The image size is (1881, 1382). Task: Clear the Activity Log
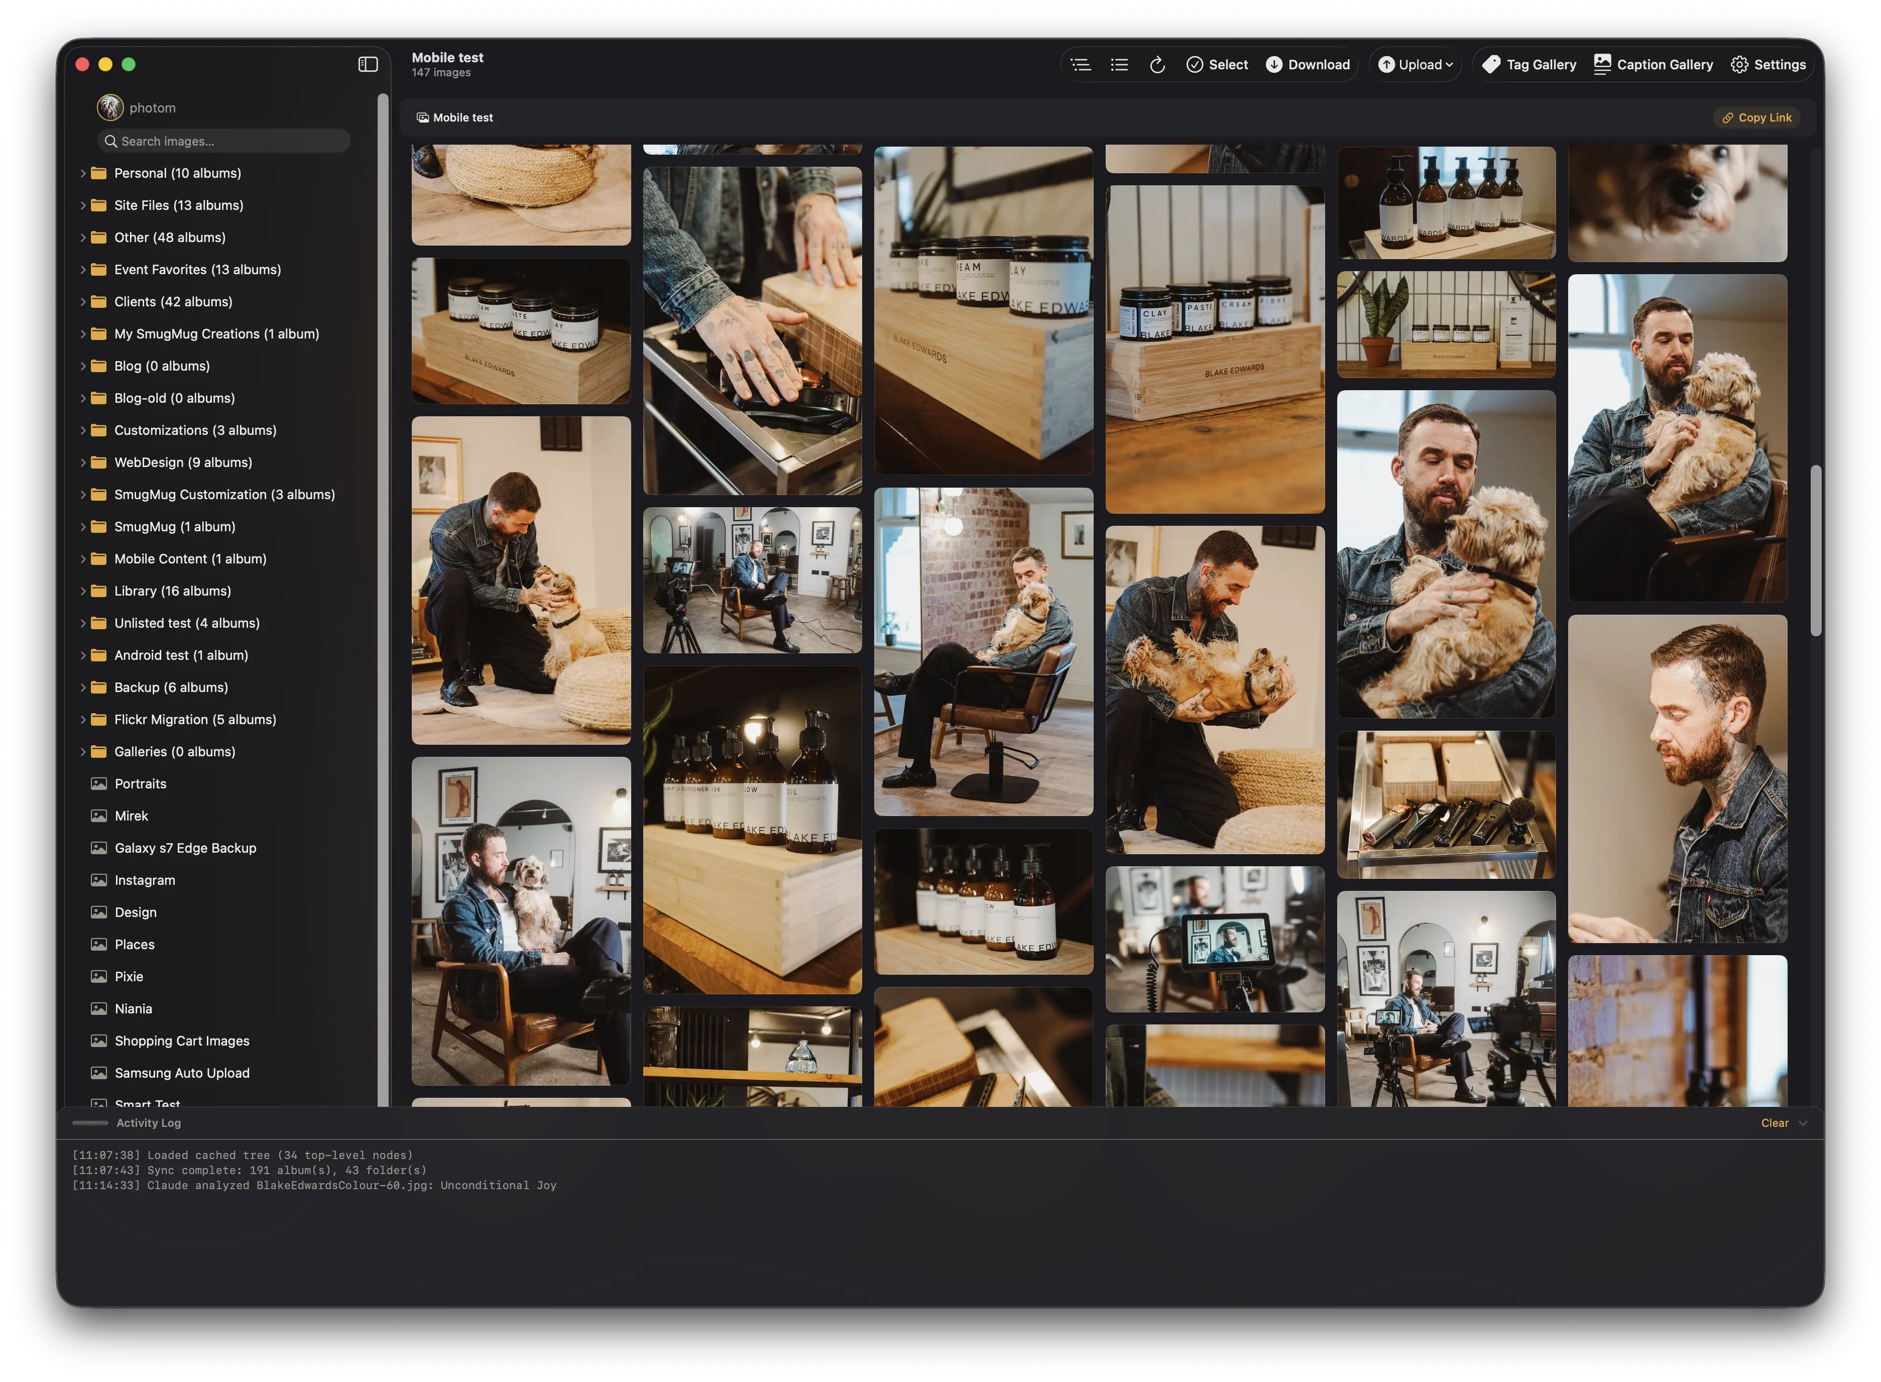pyautogui.click(x=1776, y=1123)
